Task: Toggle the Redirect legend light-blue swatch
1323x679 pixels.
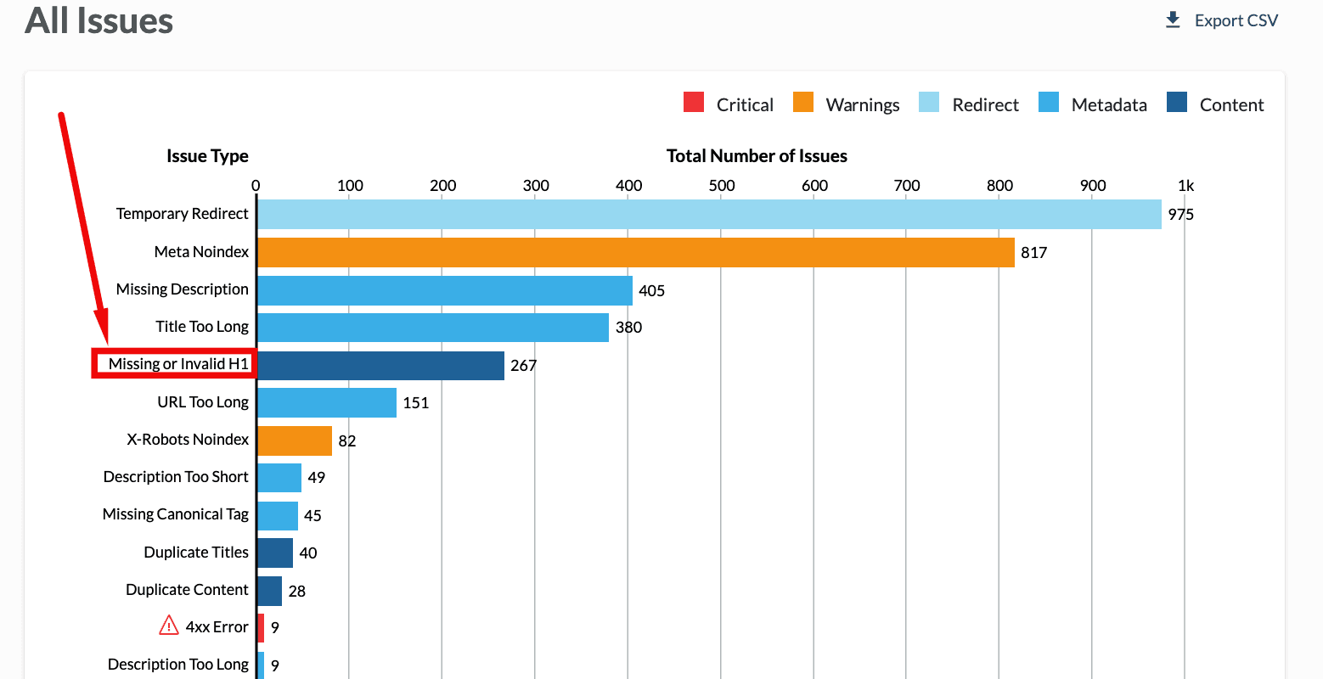Action: [929, 103]
